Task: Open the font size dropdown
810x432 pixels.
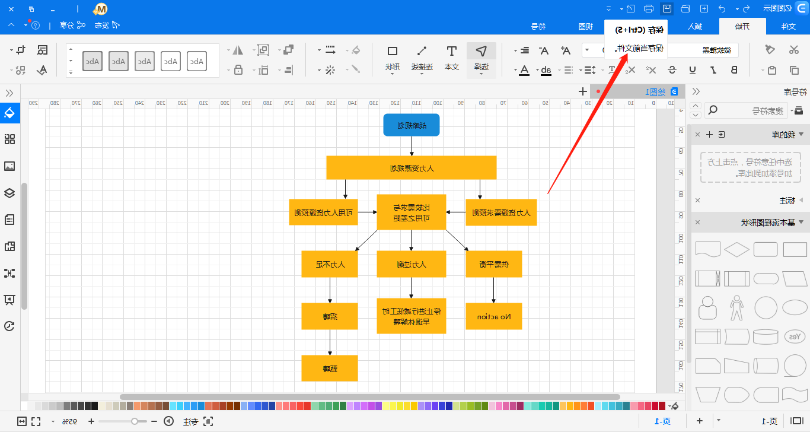Action: 587,50
